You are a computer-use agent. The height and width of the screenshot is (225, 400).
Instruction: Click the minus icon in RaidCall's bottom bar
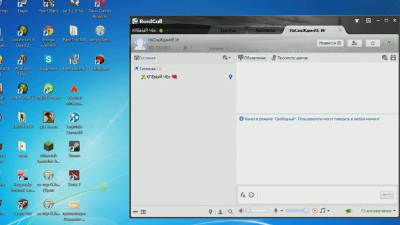[136, 212]
